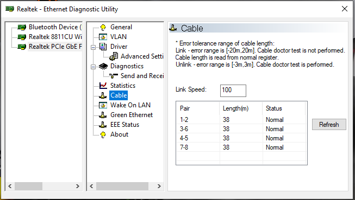Click Normal status for pair 3-6
The image size is (355, 200).
click(x=275, y=129)
